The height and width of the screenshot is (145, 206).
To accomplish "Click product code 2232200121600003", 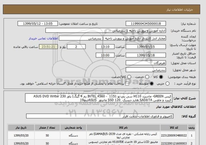I will [x=174, y=144].
